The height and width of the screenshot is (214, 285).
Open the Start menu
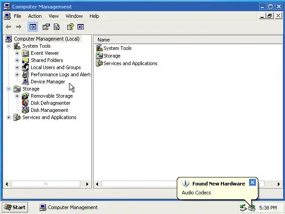pyautogui.click(x=15, y=207)
